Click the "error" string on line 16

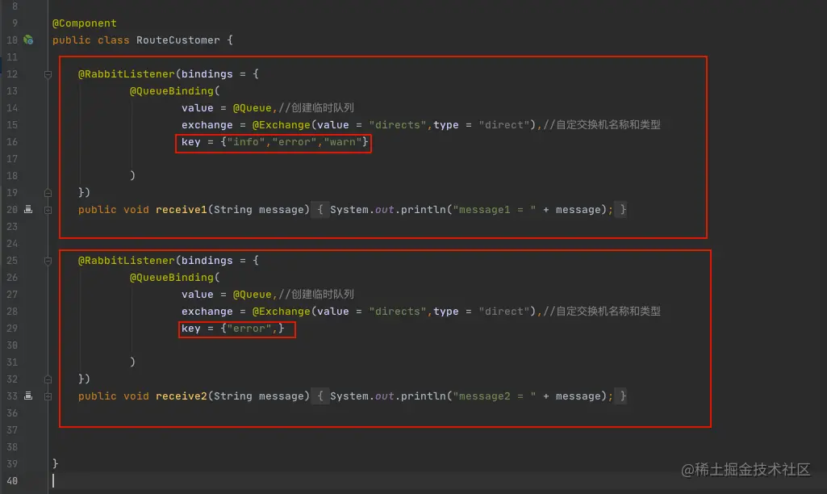294,141
